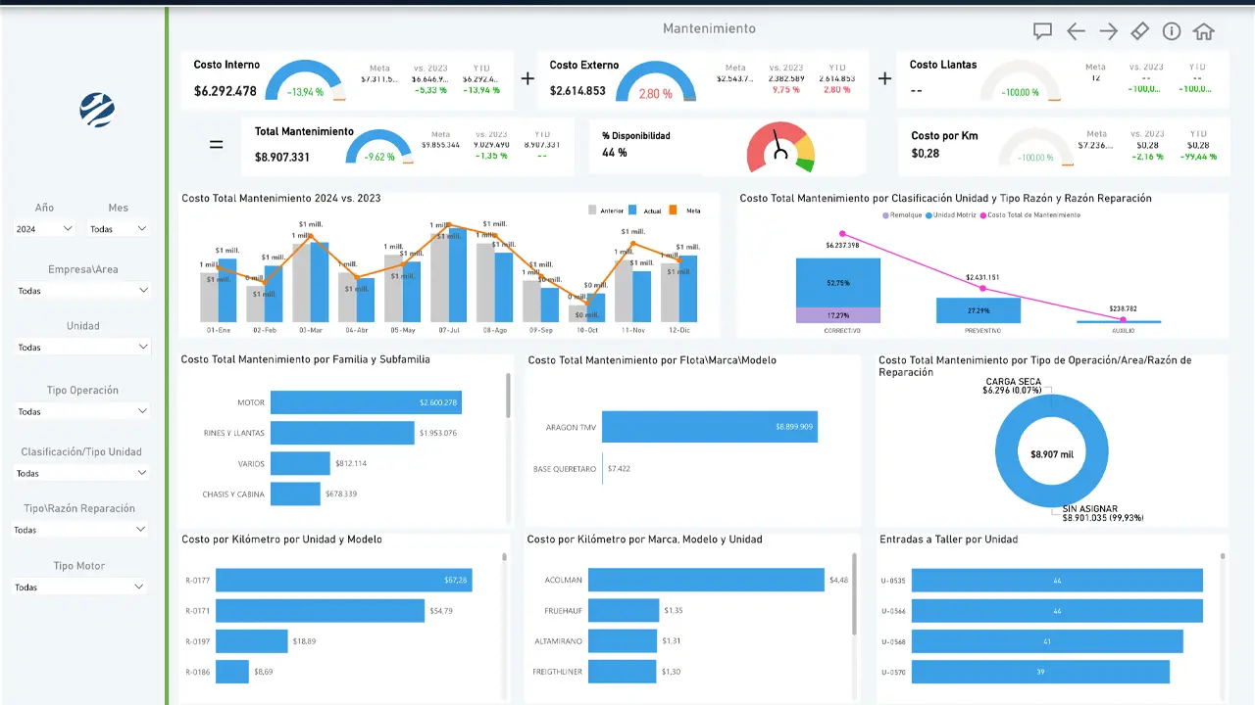Click the forward arrow navigation icon
Image resolution: width=1255 pixels, height=705 pixels.
pos(1108,31)
